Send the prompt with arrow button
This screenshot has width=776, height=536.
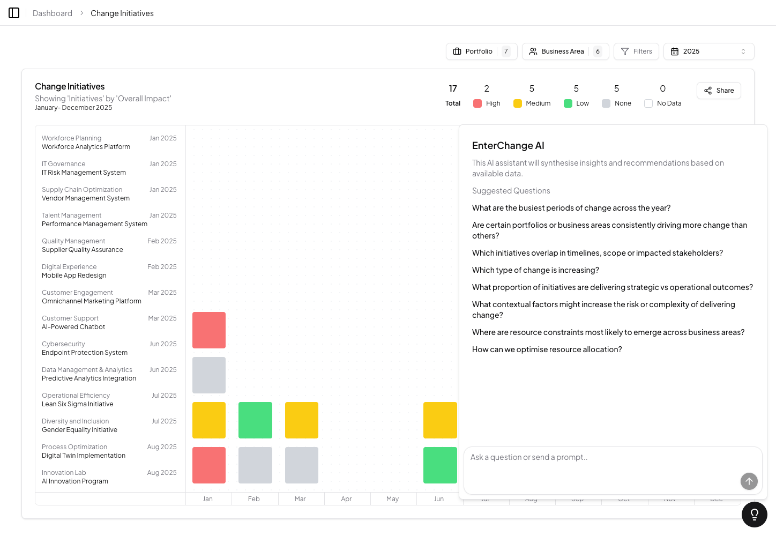click(749, 481)
